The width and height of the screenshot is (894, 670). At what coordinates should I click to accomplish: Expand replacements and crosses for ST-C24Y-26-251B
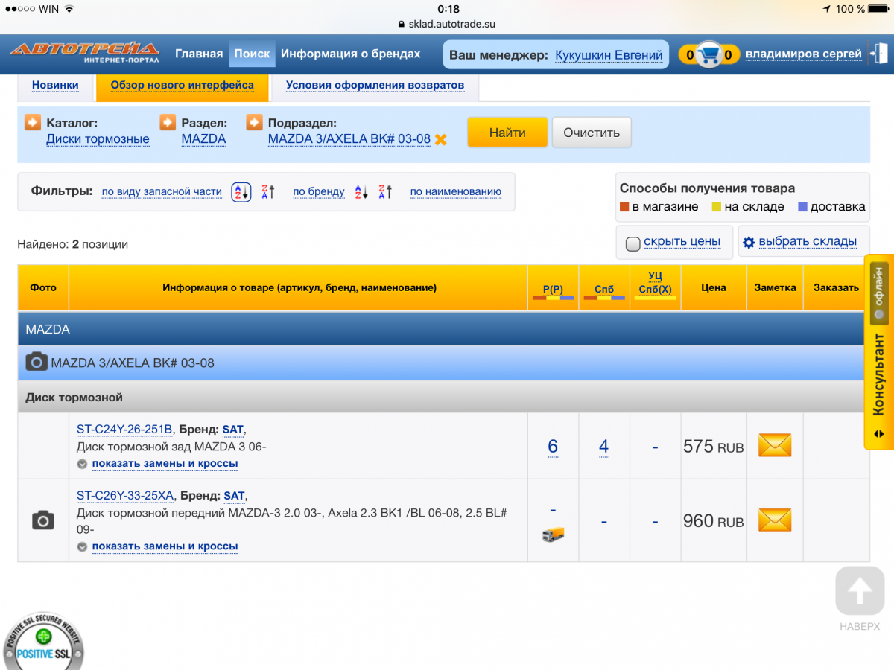point(164,464)
